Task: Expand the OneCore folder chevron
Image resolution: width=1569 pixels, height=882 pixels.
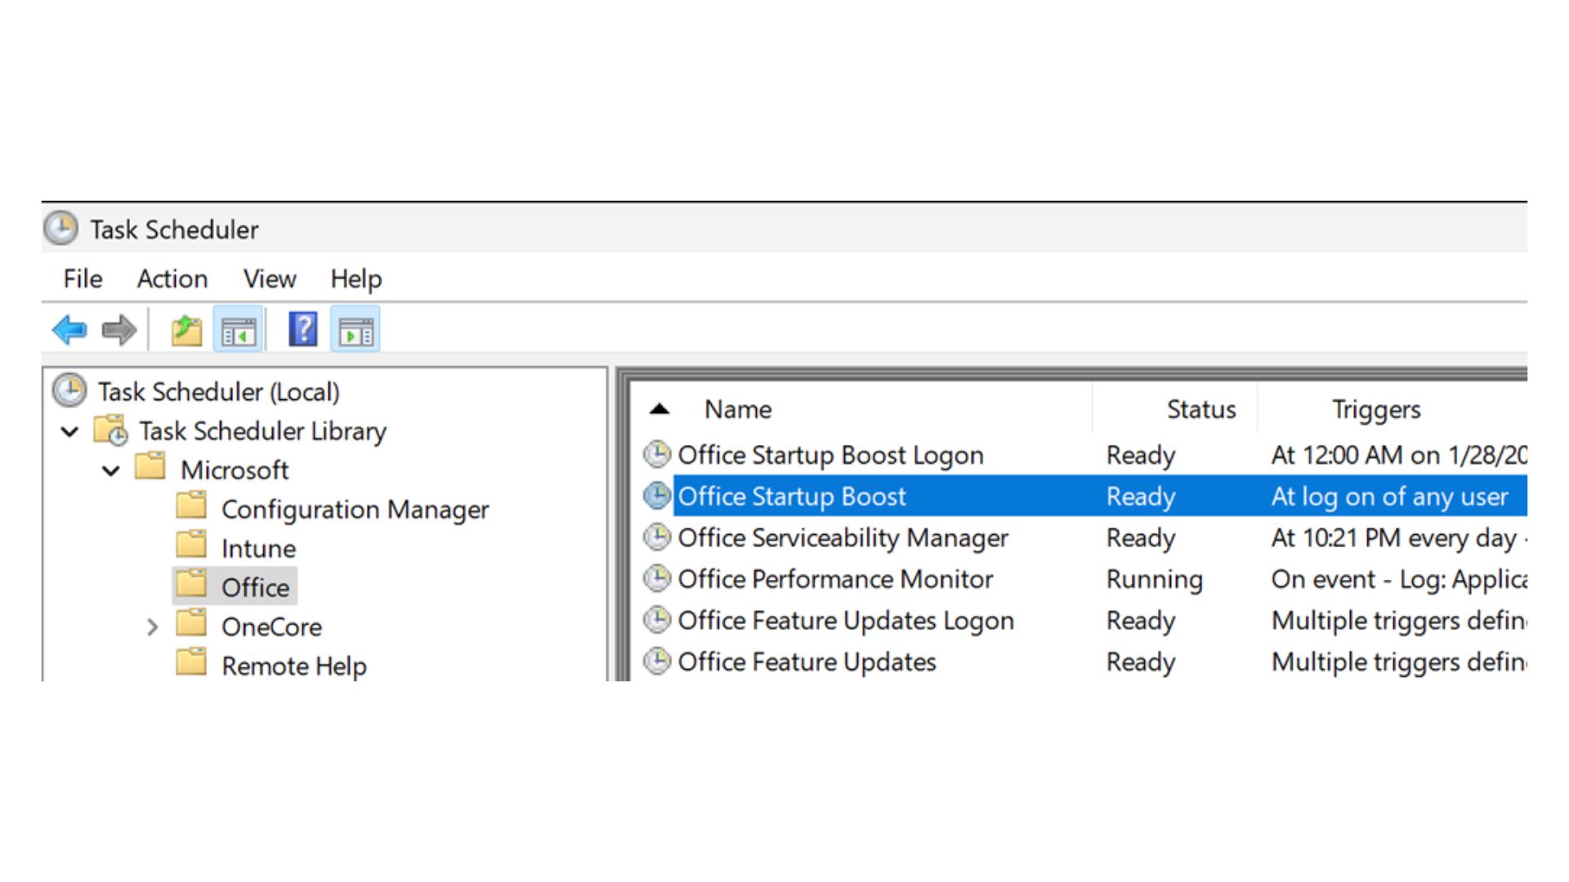Action: [152, 627]
